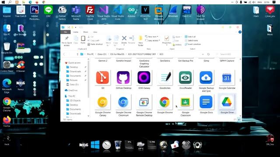Open CCleaner desktop shortcut
Image resolution: width=280 pixels, height=157 pixels.
pos(21,66)
